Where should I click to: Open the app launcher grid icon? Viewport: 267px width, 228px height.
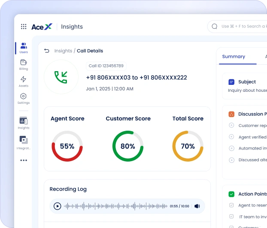24,27
